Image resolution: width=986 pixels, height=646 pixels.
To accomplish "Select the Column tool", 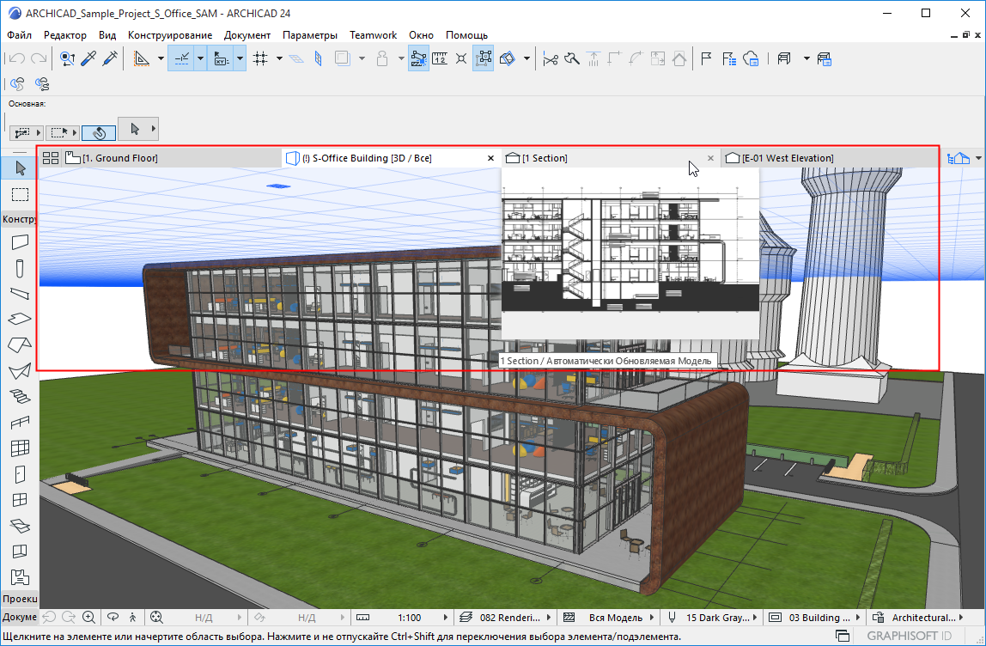I will point(20,268).
